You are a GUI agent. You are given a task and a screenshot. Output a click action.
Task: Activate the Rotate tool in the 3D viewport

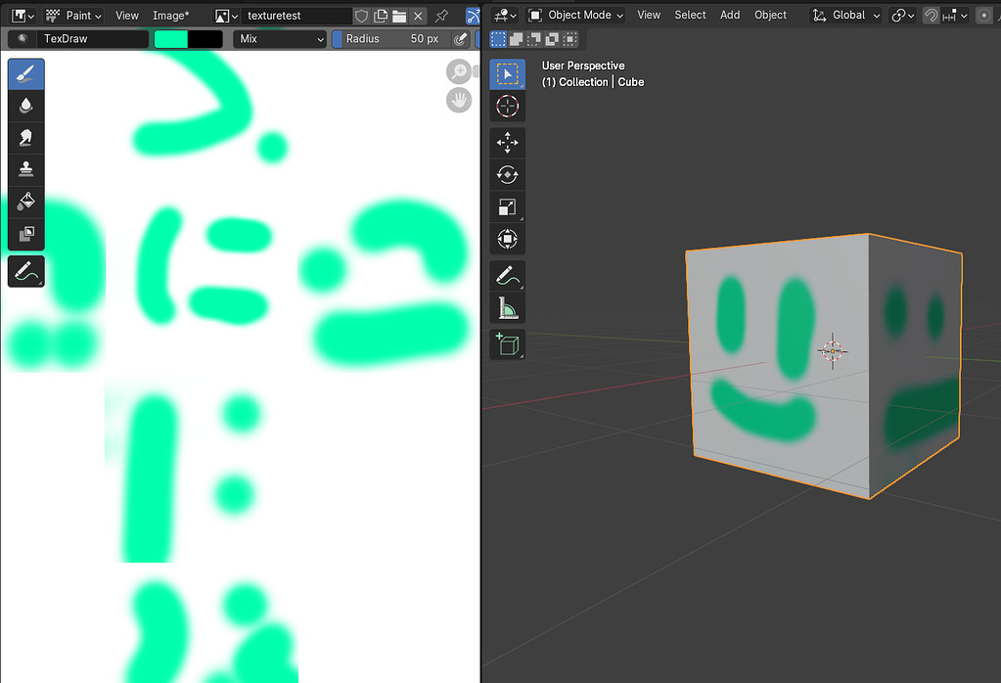(x=507, y=174)
